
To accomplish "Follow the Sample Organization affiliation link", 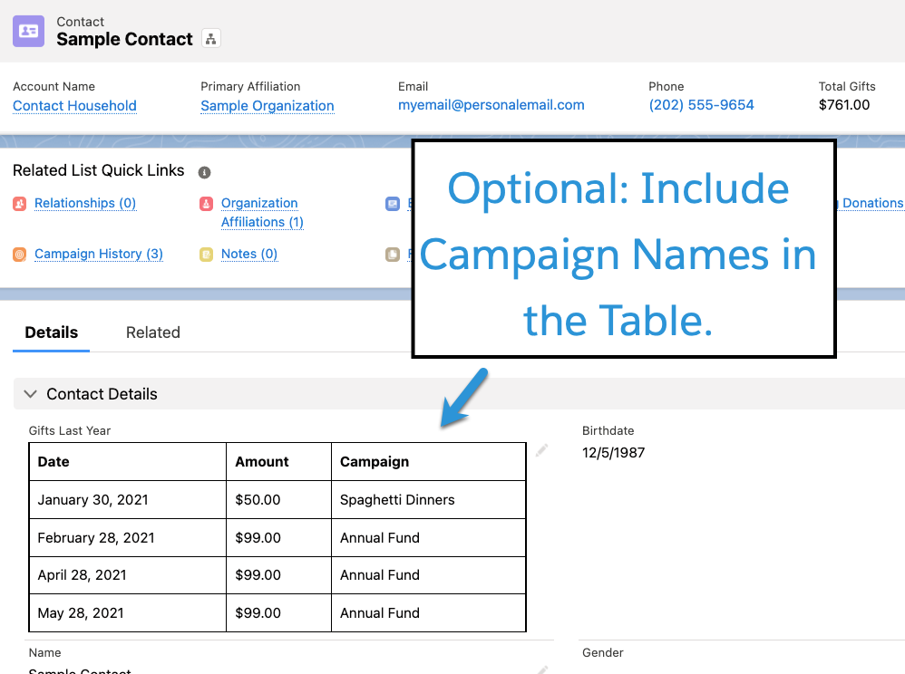I will 268,106.
